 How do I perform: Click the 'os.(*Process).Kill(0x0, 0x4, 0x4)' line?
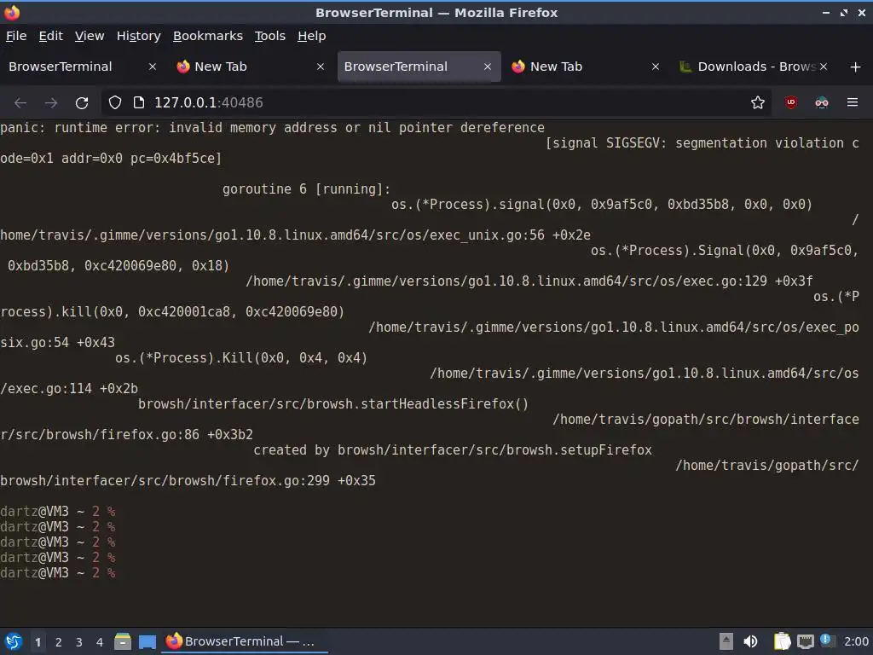pos(241,357)
